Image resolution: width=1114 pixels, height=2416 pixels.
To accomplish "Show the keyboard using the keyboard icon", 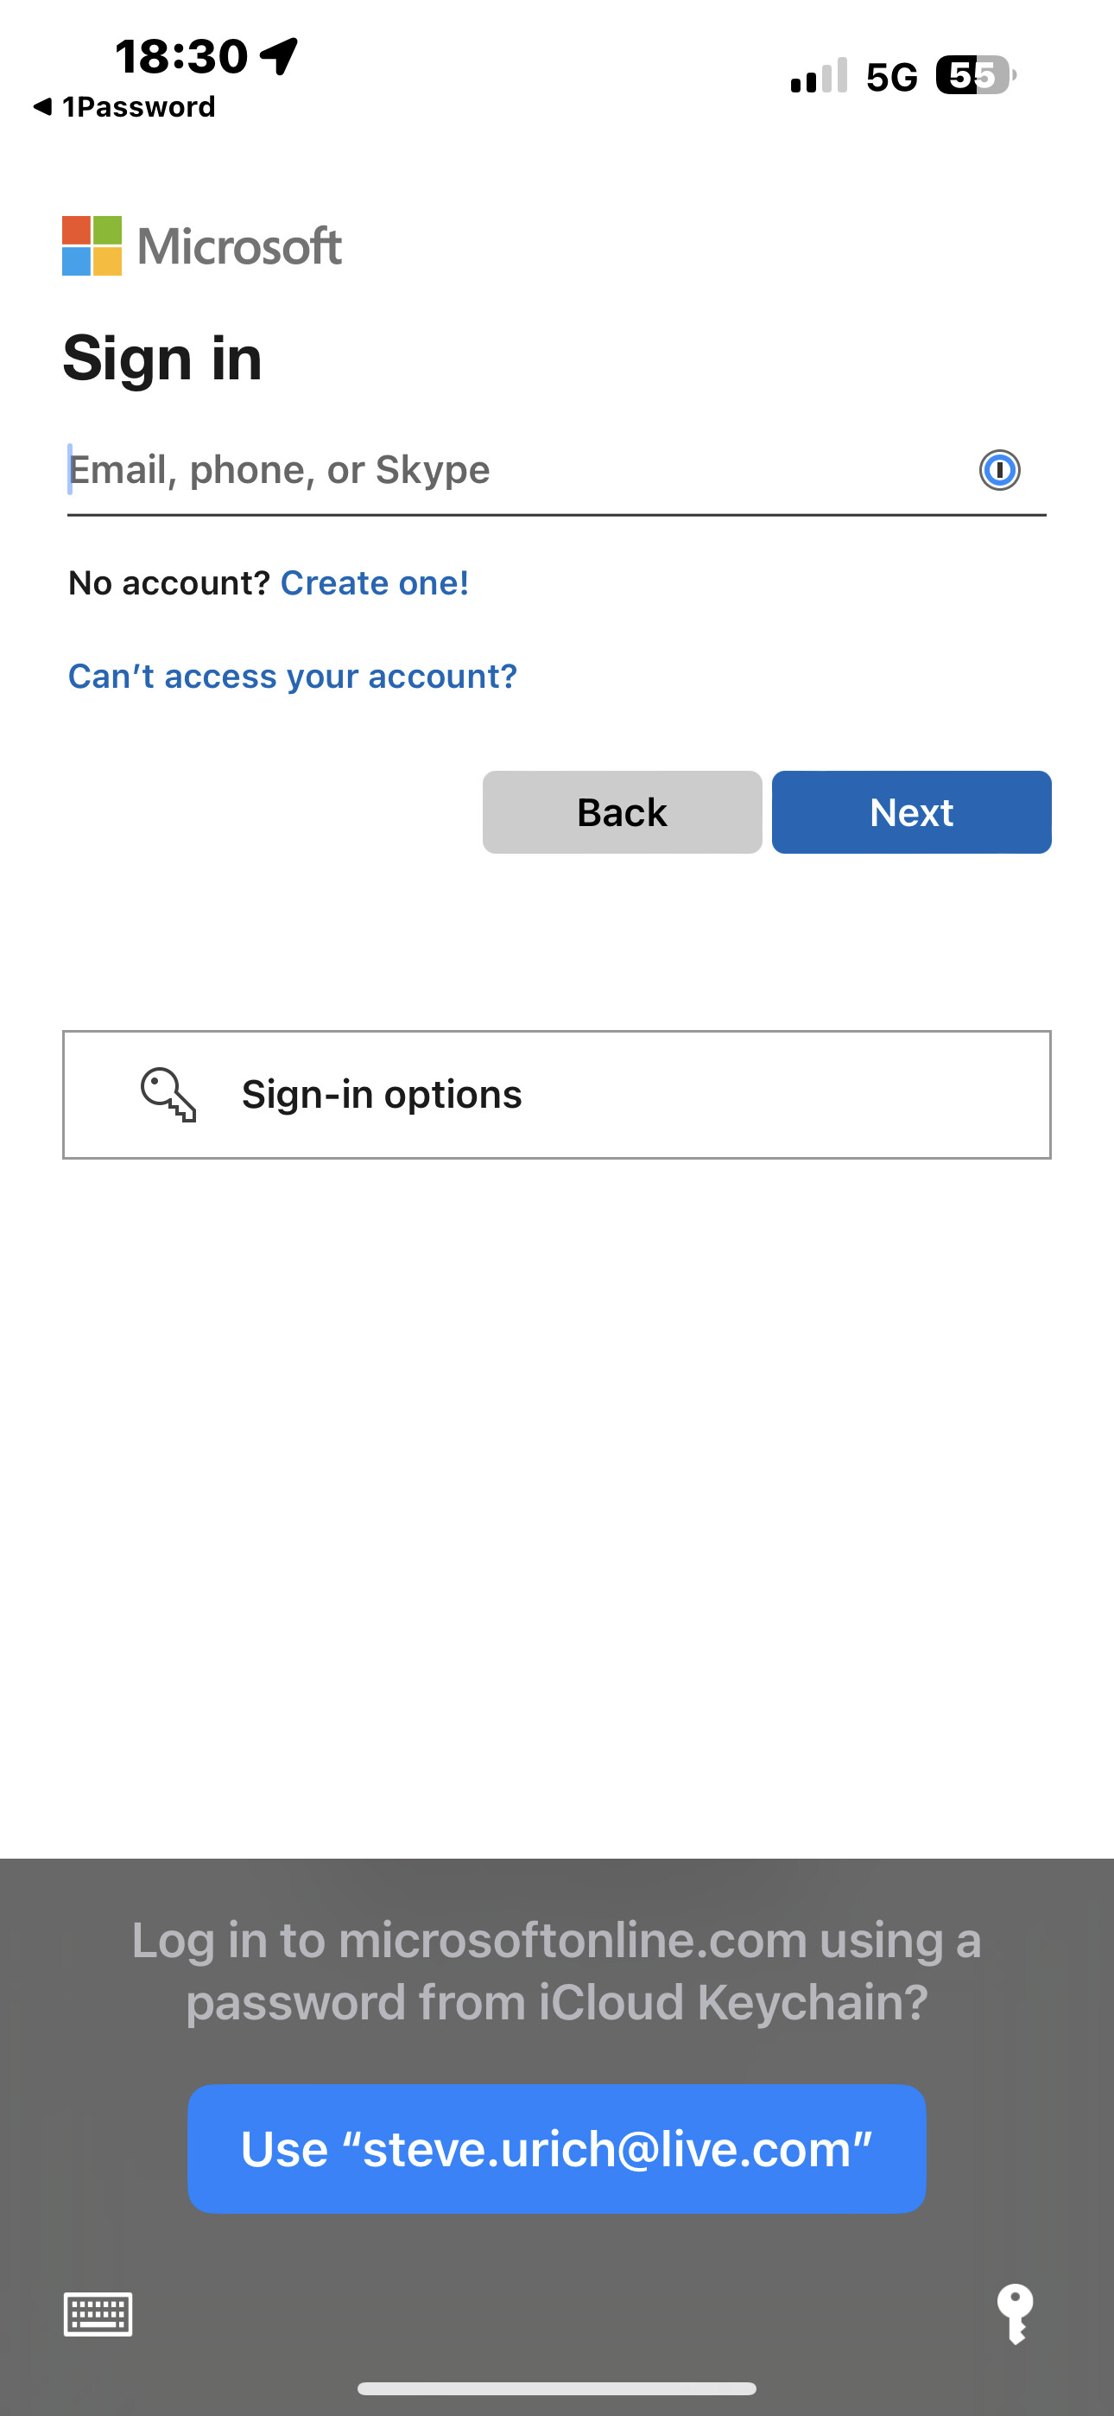I will (98, 2314).
